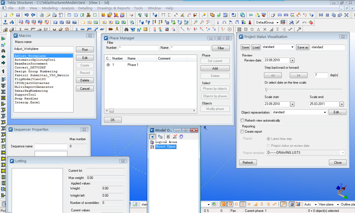Open the Detailing menu
The width and height of the screenshot is (355, 213).
(x=85, y=8)
